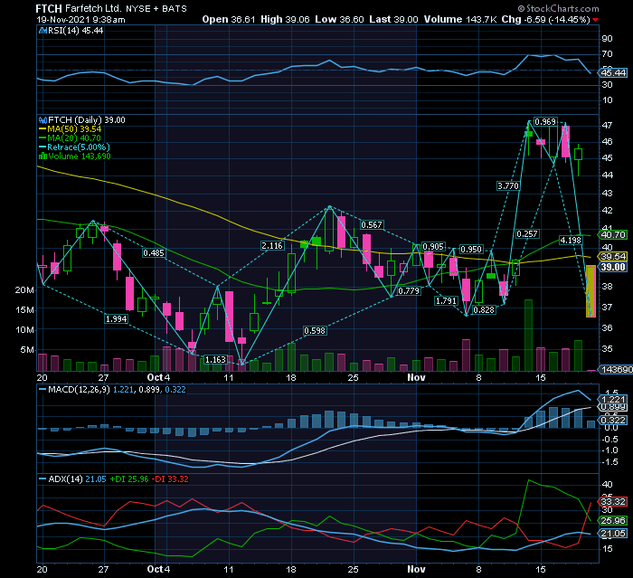
Task: Click the 0.828 retracement label
Action: coord(484,309)
